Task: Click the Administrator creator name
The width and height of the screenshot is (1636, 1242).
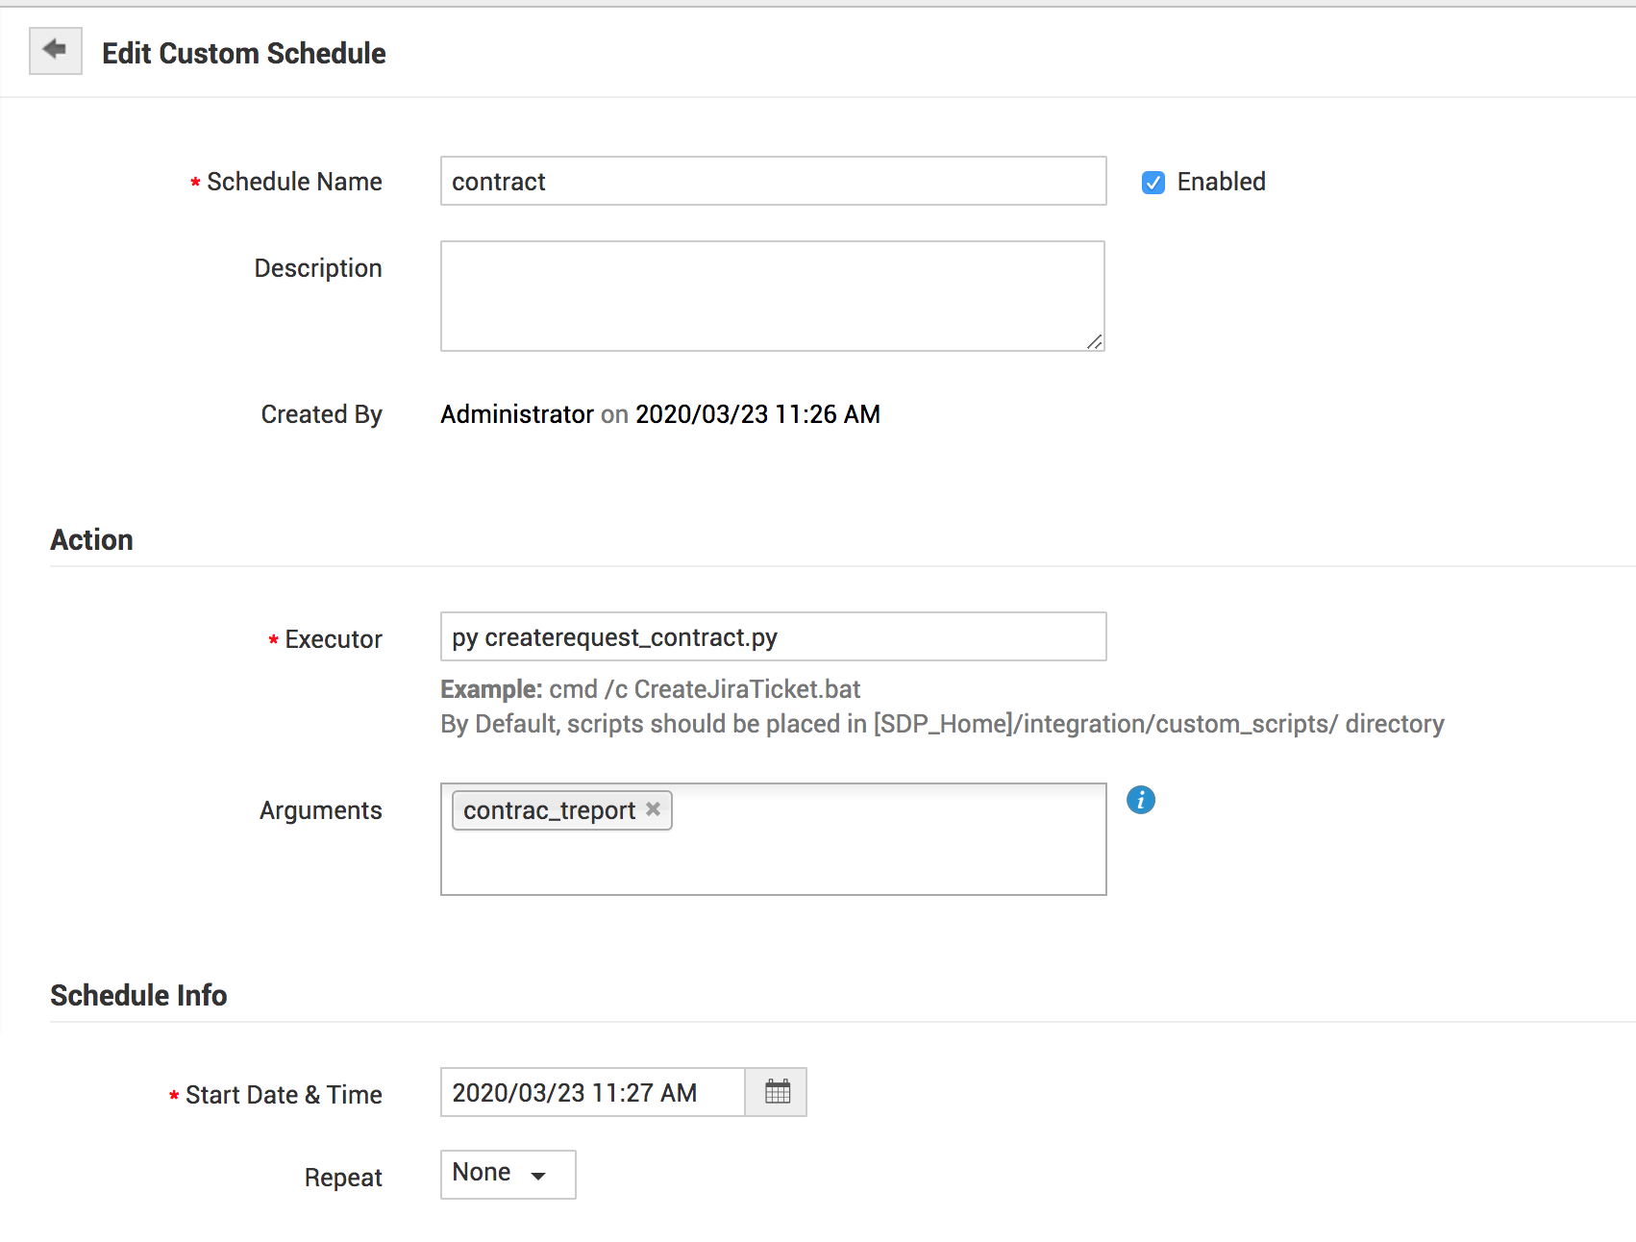Action: pyautogui.click(x=517, y=414)
